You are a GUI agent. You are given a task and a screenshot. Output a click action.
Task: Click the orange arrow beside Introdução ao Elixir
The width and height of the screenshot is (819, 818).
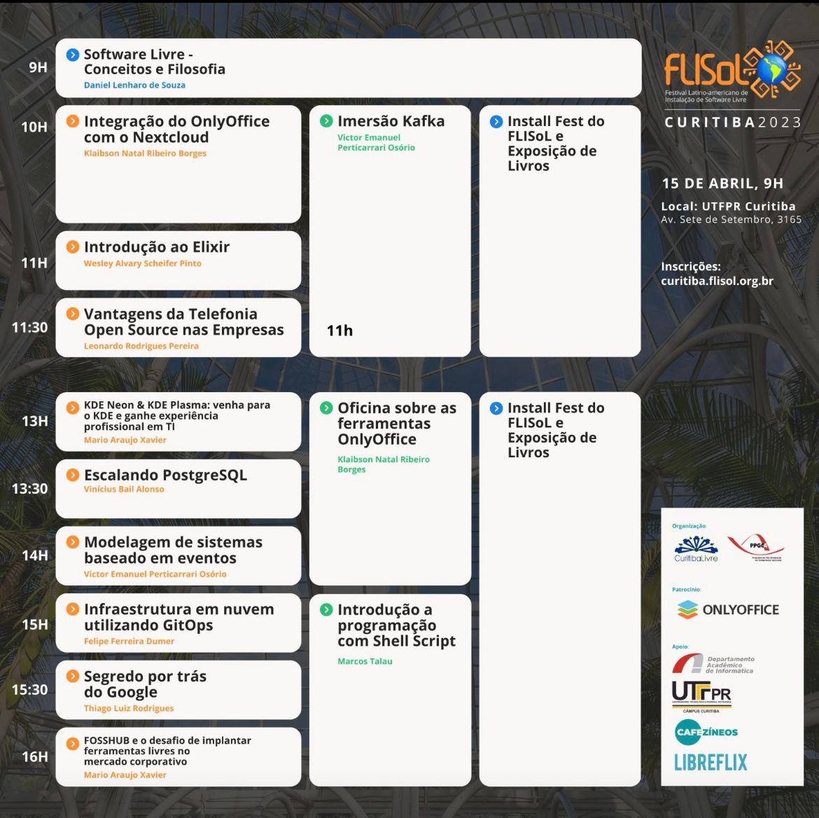coord(73,247)
